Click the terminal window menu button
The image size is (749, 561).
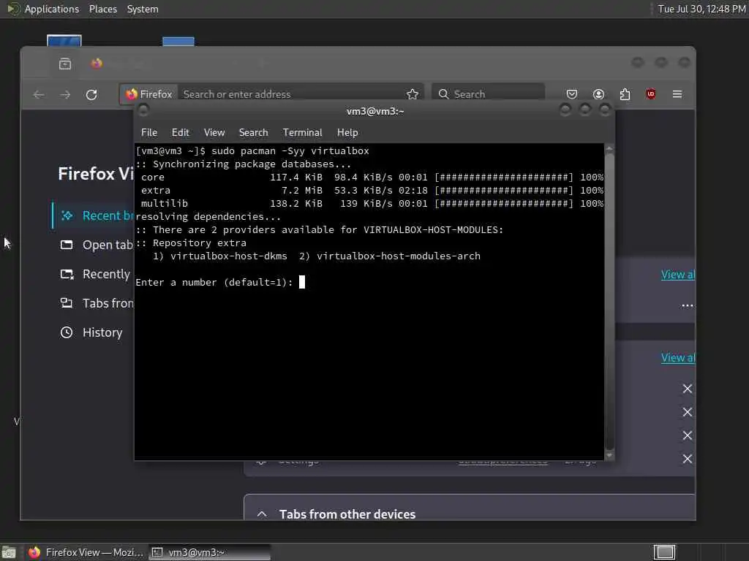pyautogui.click(x=143, y=111)
